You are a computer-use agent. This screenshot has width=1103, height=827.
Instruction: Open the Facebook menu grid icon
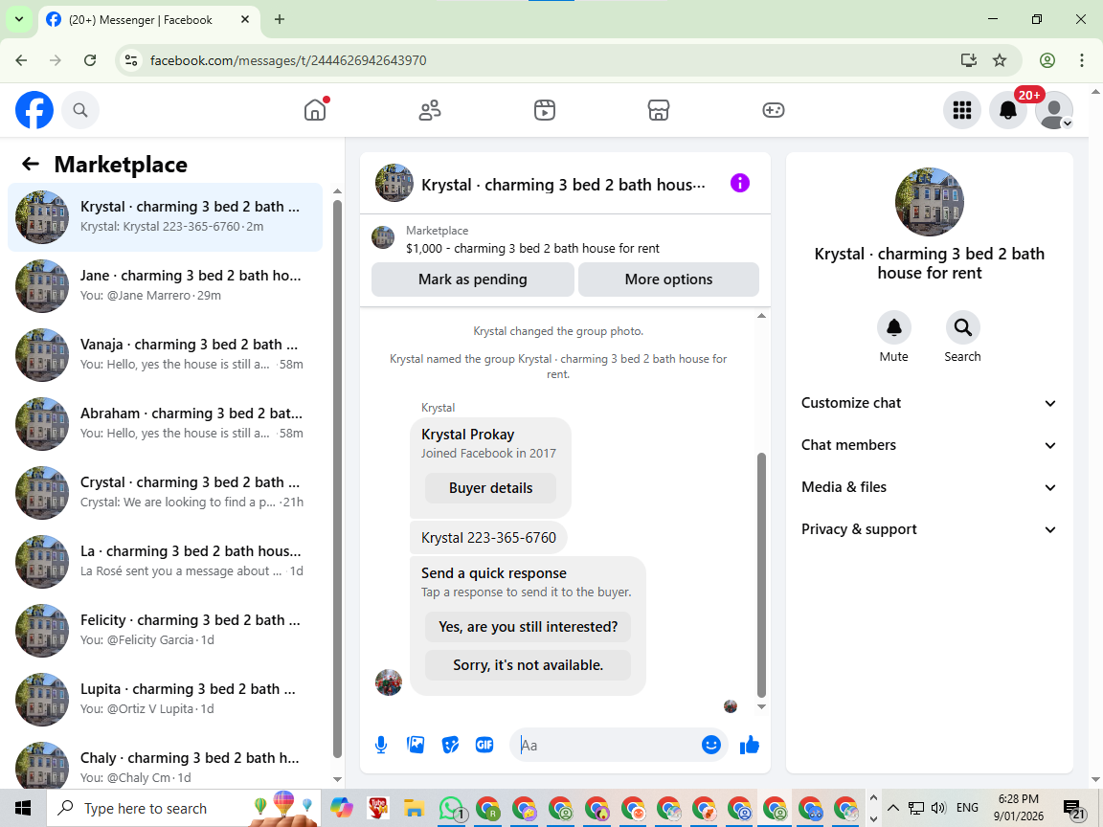tap(961, 110)
